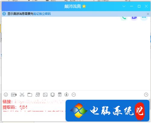Open message history clock icon
This screenshot has height=123, width=151.
click(146, 95)
